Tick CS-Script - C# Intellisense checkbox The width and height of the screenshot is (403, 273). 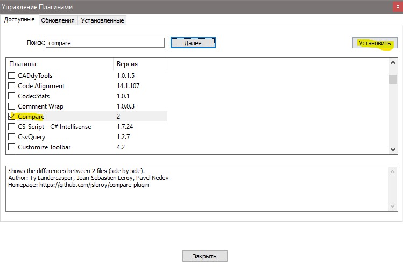coord(11,127)
